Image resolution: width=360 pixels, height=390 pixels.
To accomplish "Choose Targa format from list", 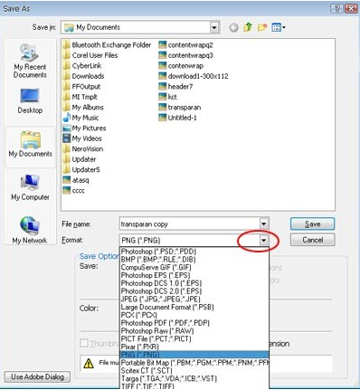I will point(194,378).
